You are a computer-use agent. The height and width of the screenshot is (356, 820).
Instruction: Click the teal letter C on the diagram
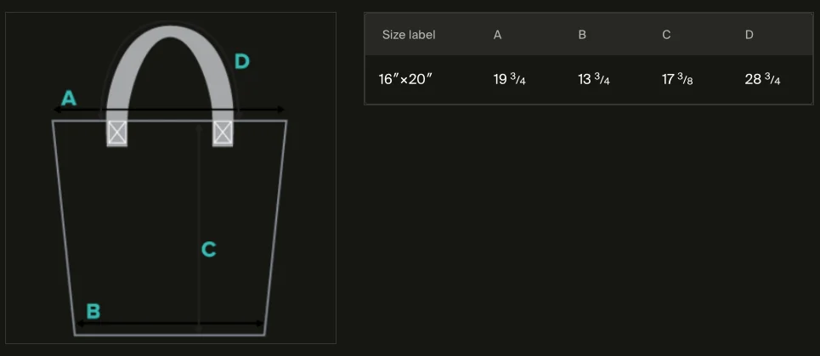tap(209, 250)
